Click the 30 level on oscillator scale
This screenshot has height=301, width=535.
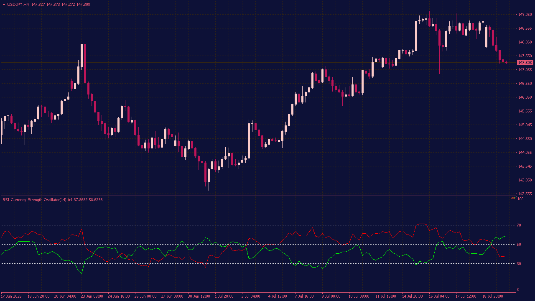pos(519,264)
